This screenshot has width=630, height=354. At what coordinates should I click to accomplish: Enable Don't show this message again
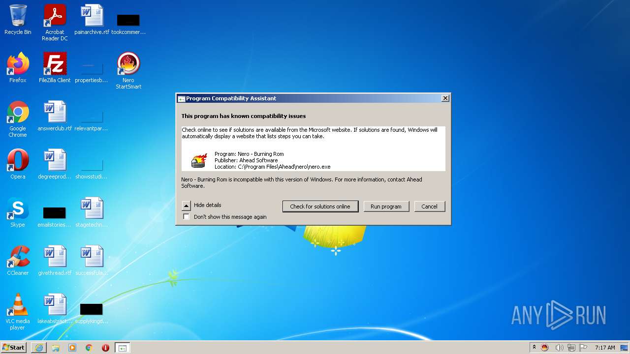tap(186, 217)
